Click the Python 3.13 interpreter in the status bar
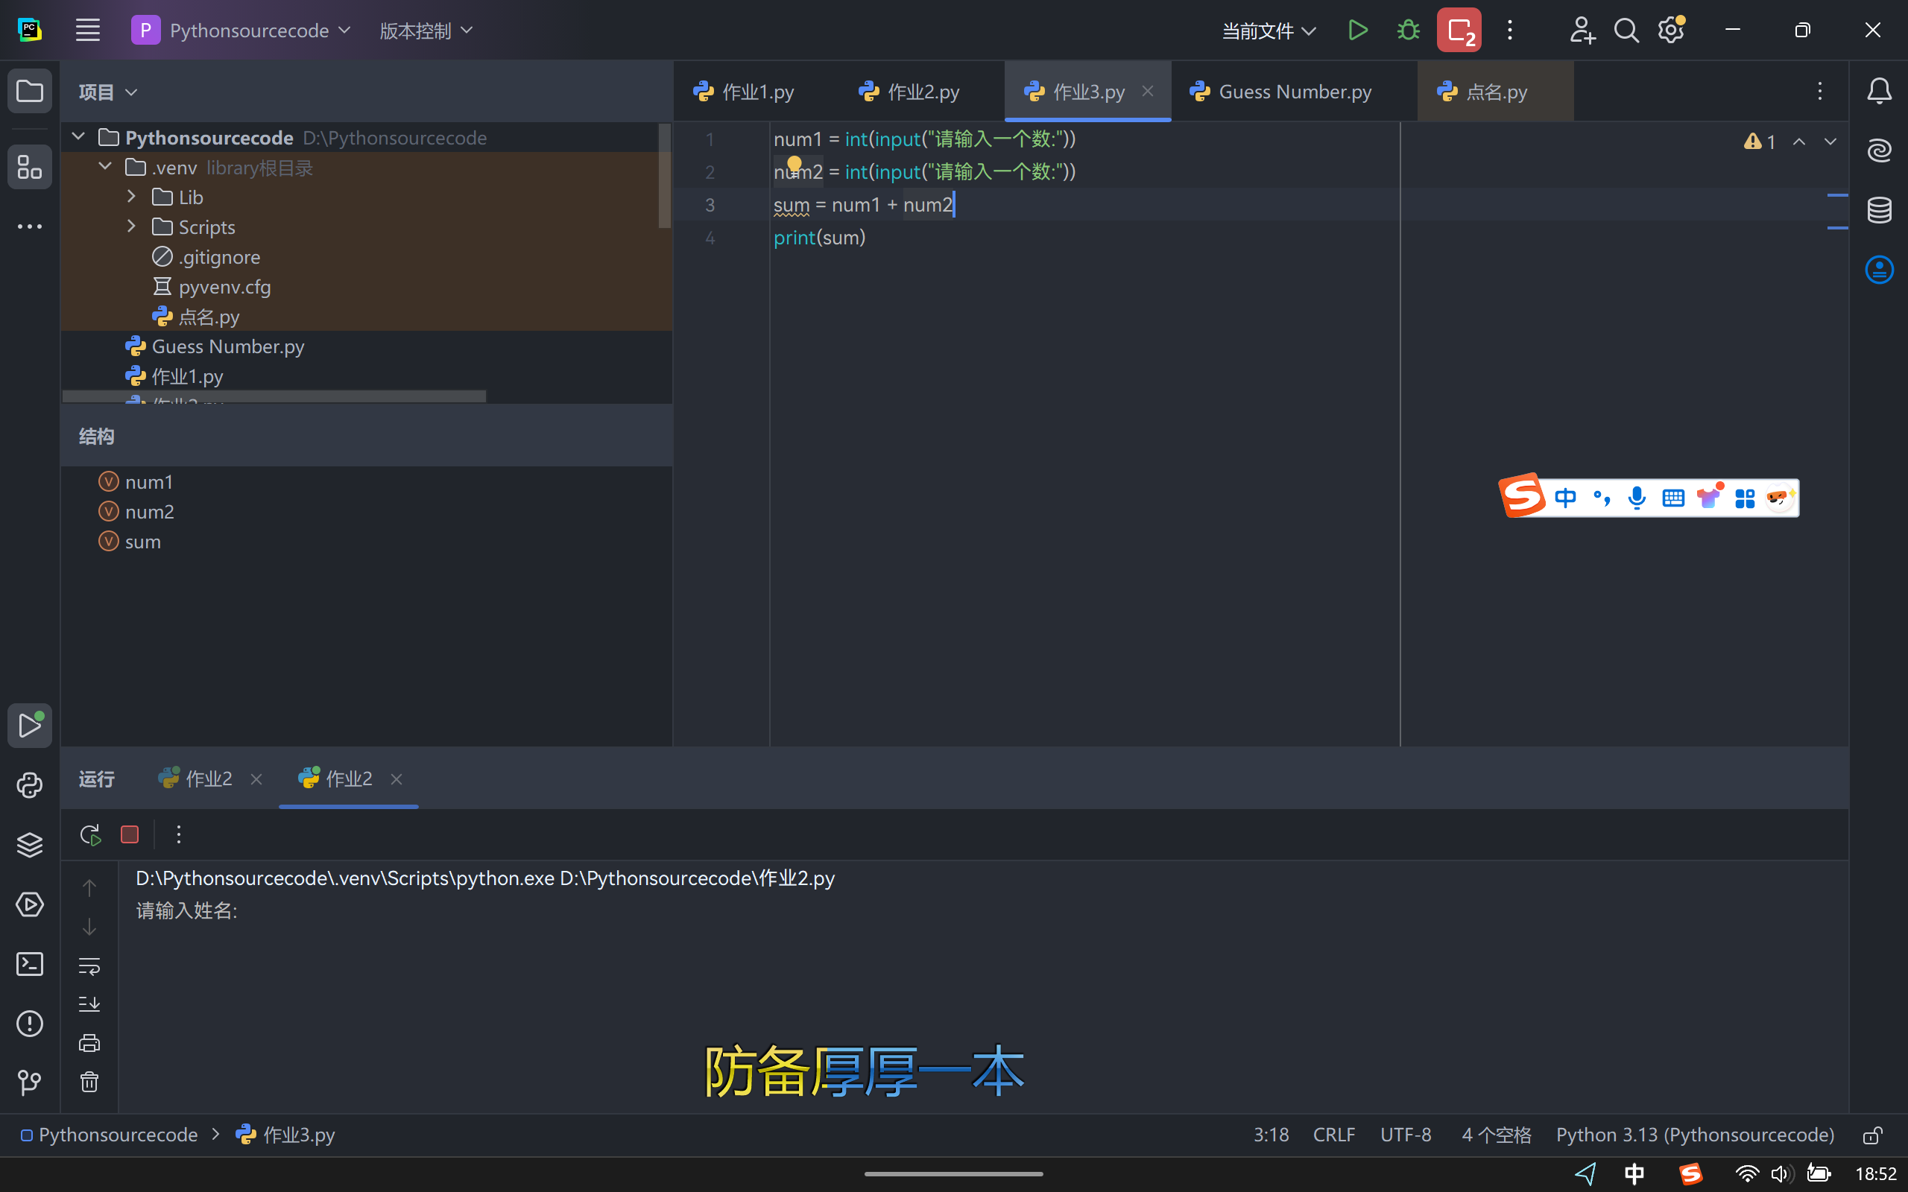 [1694, 1135]
